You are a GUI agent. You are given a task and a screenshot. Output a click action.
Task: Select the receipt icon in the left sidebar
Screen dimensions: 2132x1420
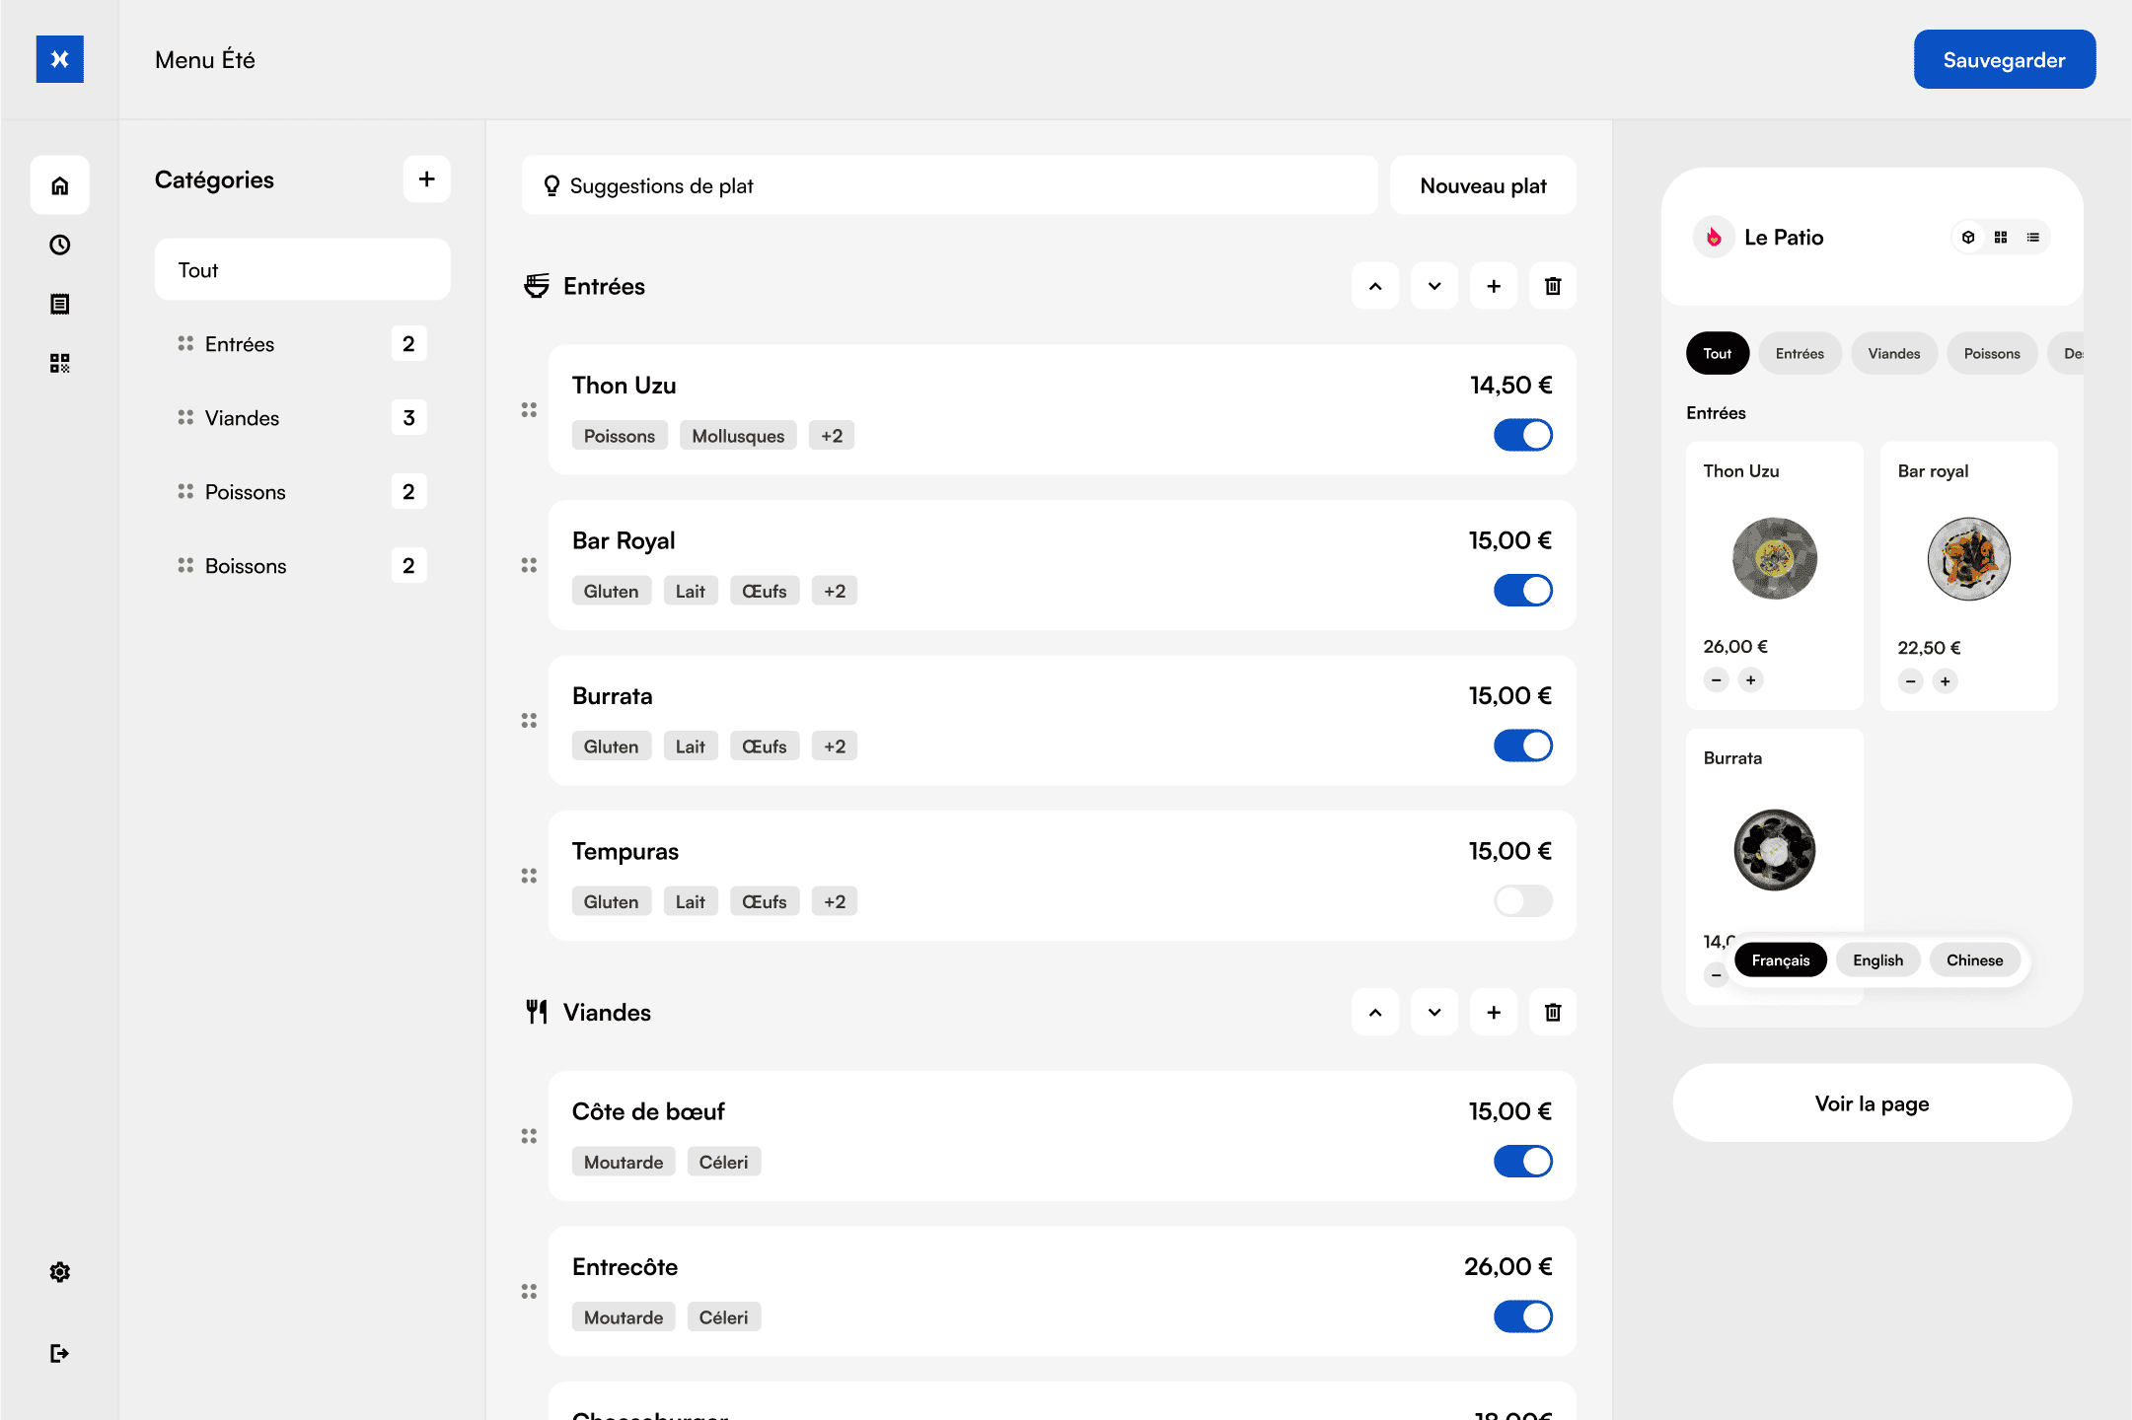coord(60,304)
